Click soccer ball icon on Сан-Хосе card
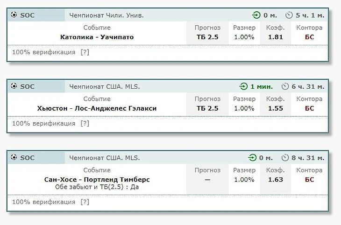Screen dimensions: 341x225 (14, 157)
